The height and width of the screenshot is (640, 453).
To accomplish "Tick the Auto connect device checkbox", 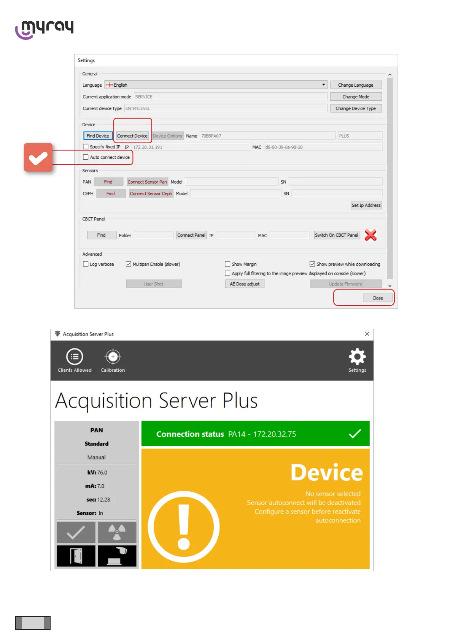I will [86, 157].
